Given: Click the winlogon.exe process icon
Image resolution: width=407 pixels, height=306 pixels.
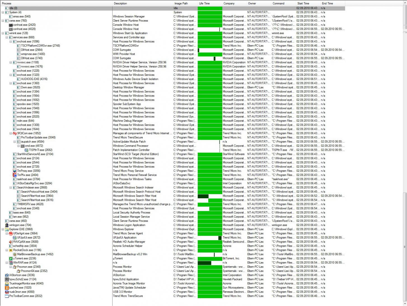Looking at the screenshot, I should pyautogui.click(x=7, y=225).
